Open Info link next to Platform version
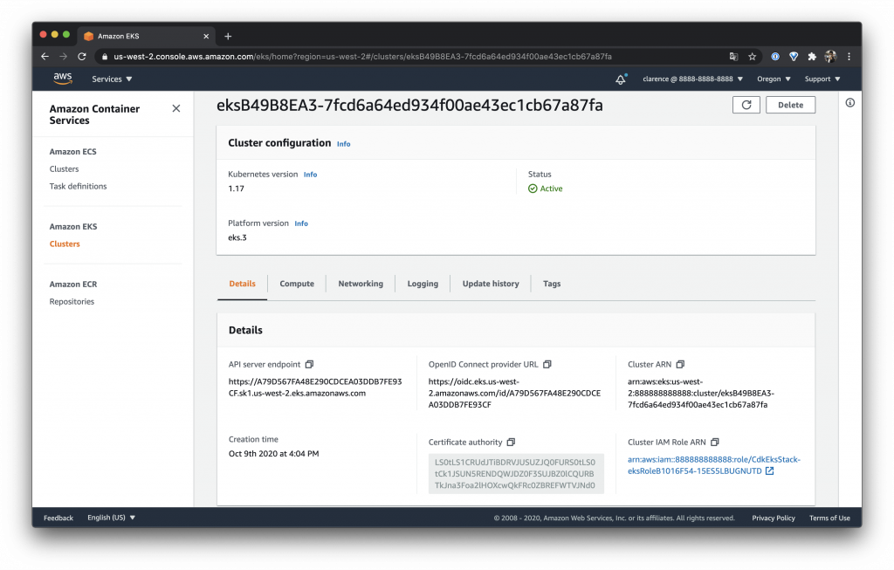This screenshot has height=570, width=894. (x=301, y=223)
